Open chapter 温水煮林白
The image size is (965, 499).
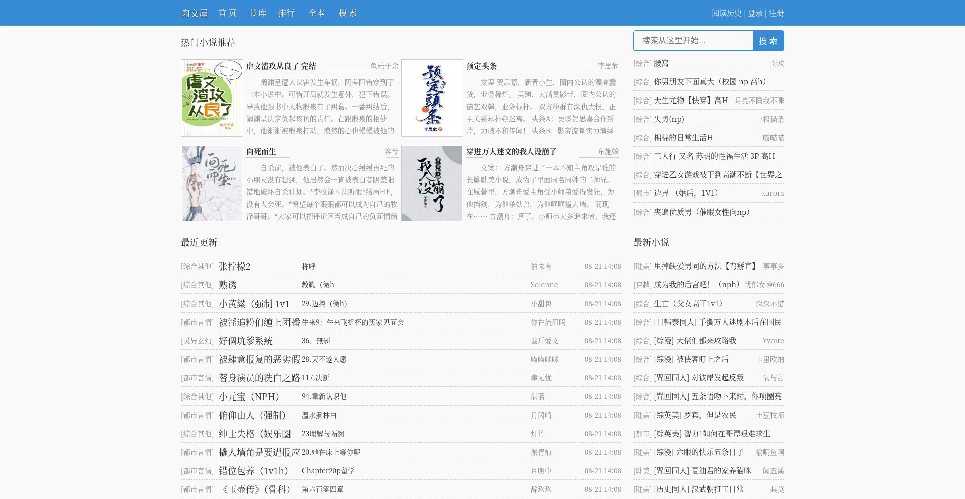click(x=319, y=415)
